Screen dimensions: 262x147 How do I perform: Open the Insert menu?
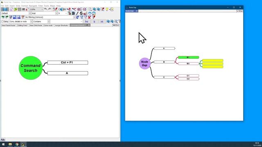12,6
